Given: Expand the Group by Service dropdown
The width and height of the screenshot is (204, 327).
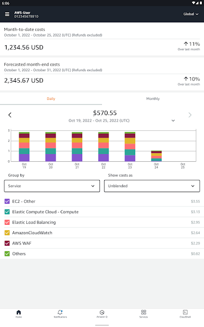Looking at the screenshot, I should tap(52, 186).
